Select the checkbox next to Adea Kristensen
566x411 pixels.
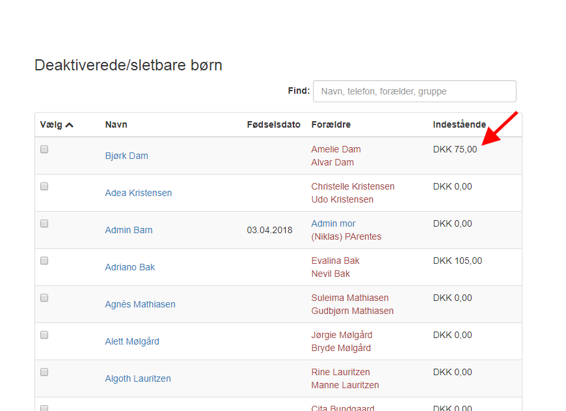click(44, 186)
